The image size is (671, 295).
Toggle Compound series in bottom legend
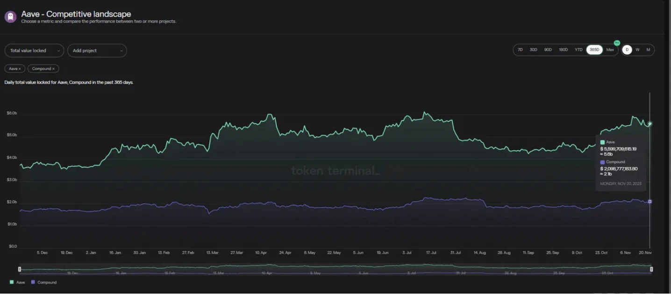(43, 282)
